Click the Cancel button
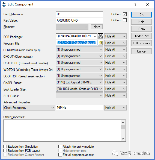 coord(141,51)
